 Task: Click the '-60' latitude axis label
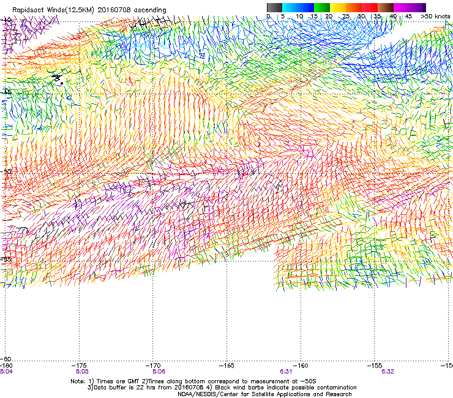(x=6, y=359)
